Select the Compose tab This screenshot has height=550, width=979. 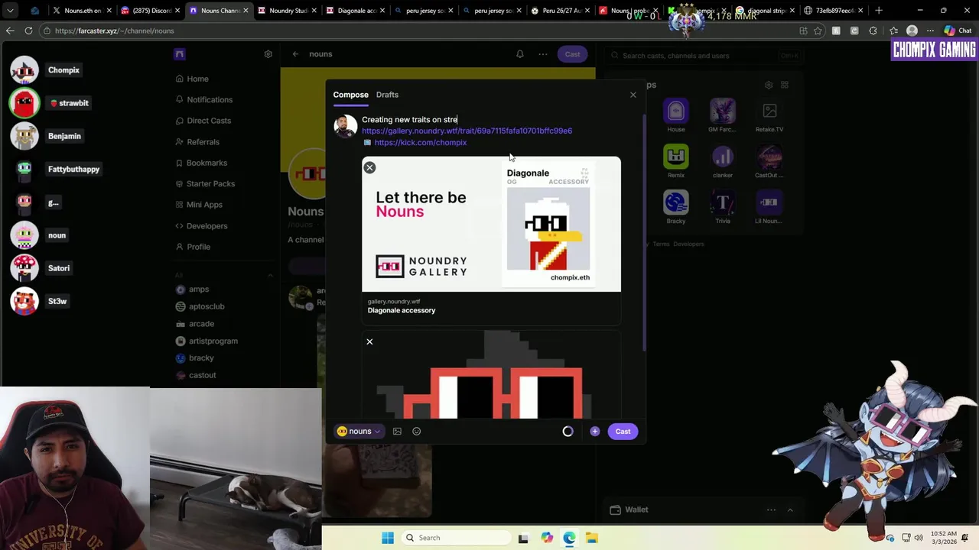350,95
